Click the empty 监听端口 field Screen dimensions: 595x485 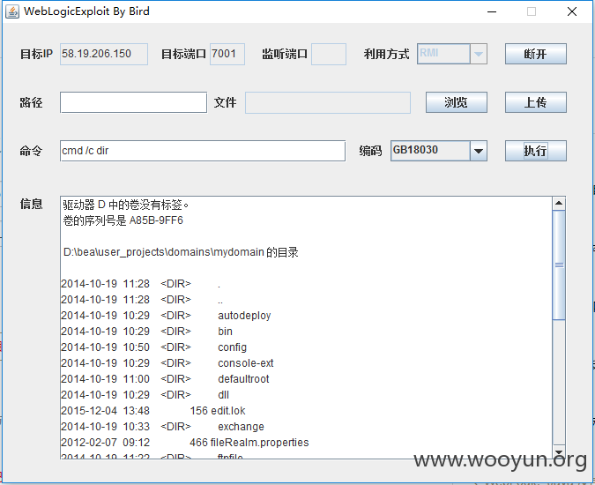329,54
